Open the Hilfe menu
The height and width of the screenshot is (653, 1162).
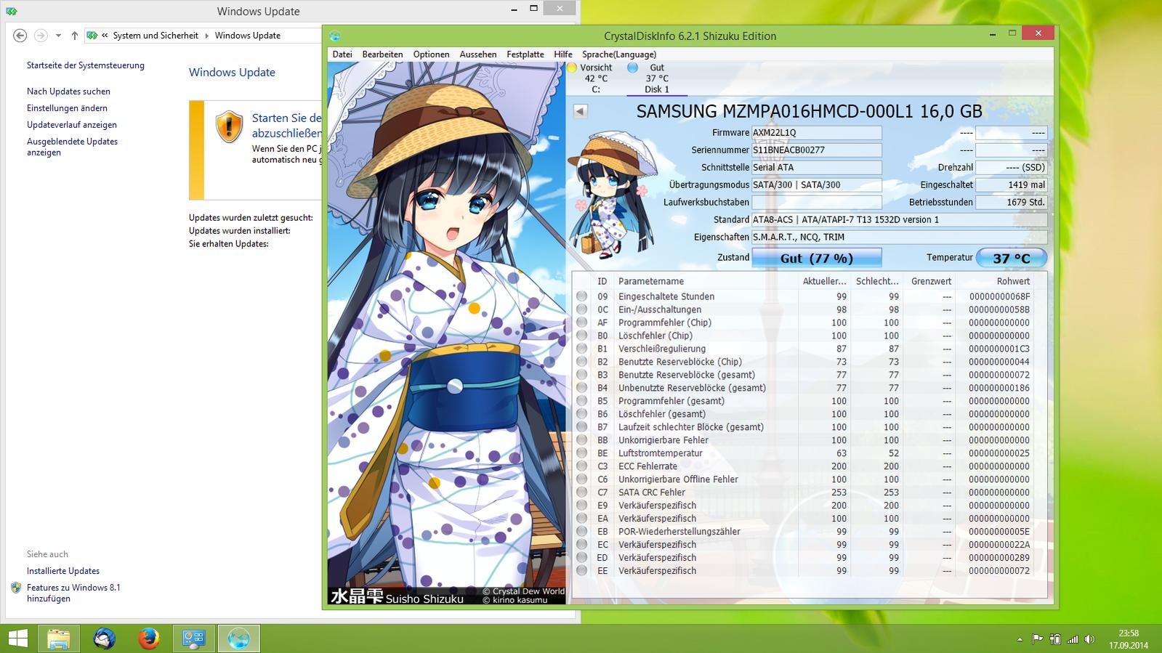[563, 54]
